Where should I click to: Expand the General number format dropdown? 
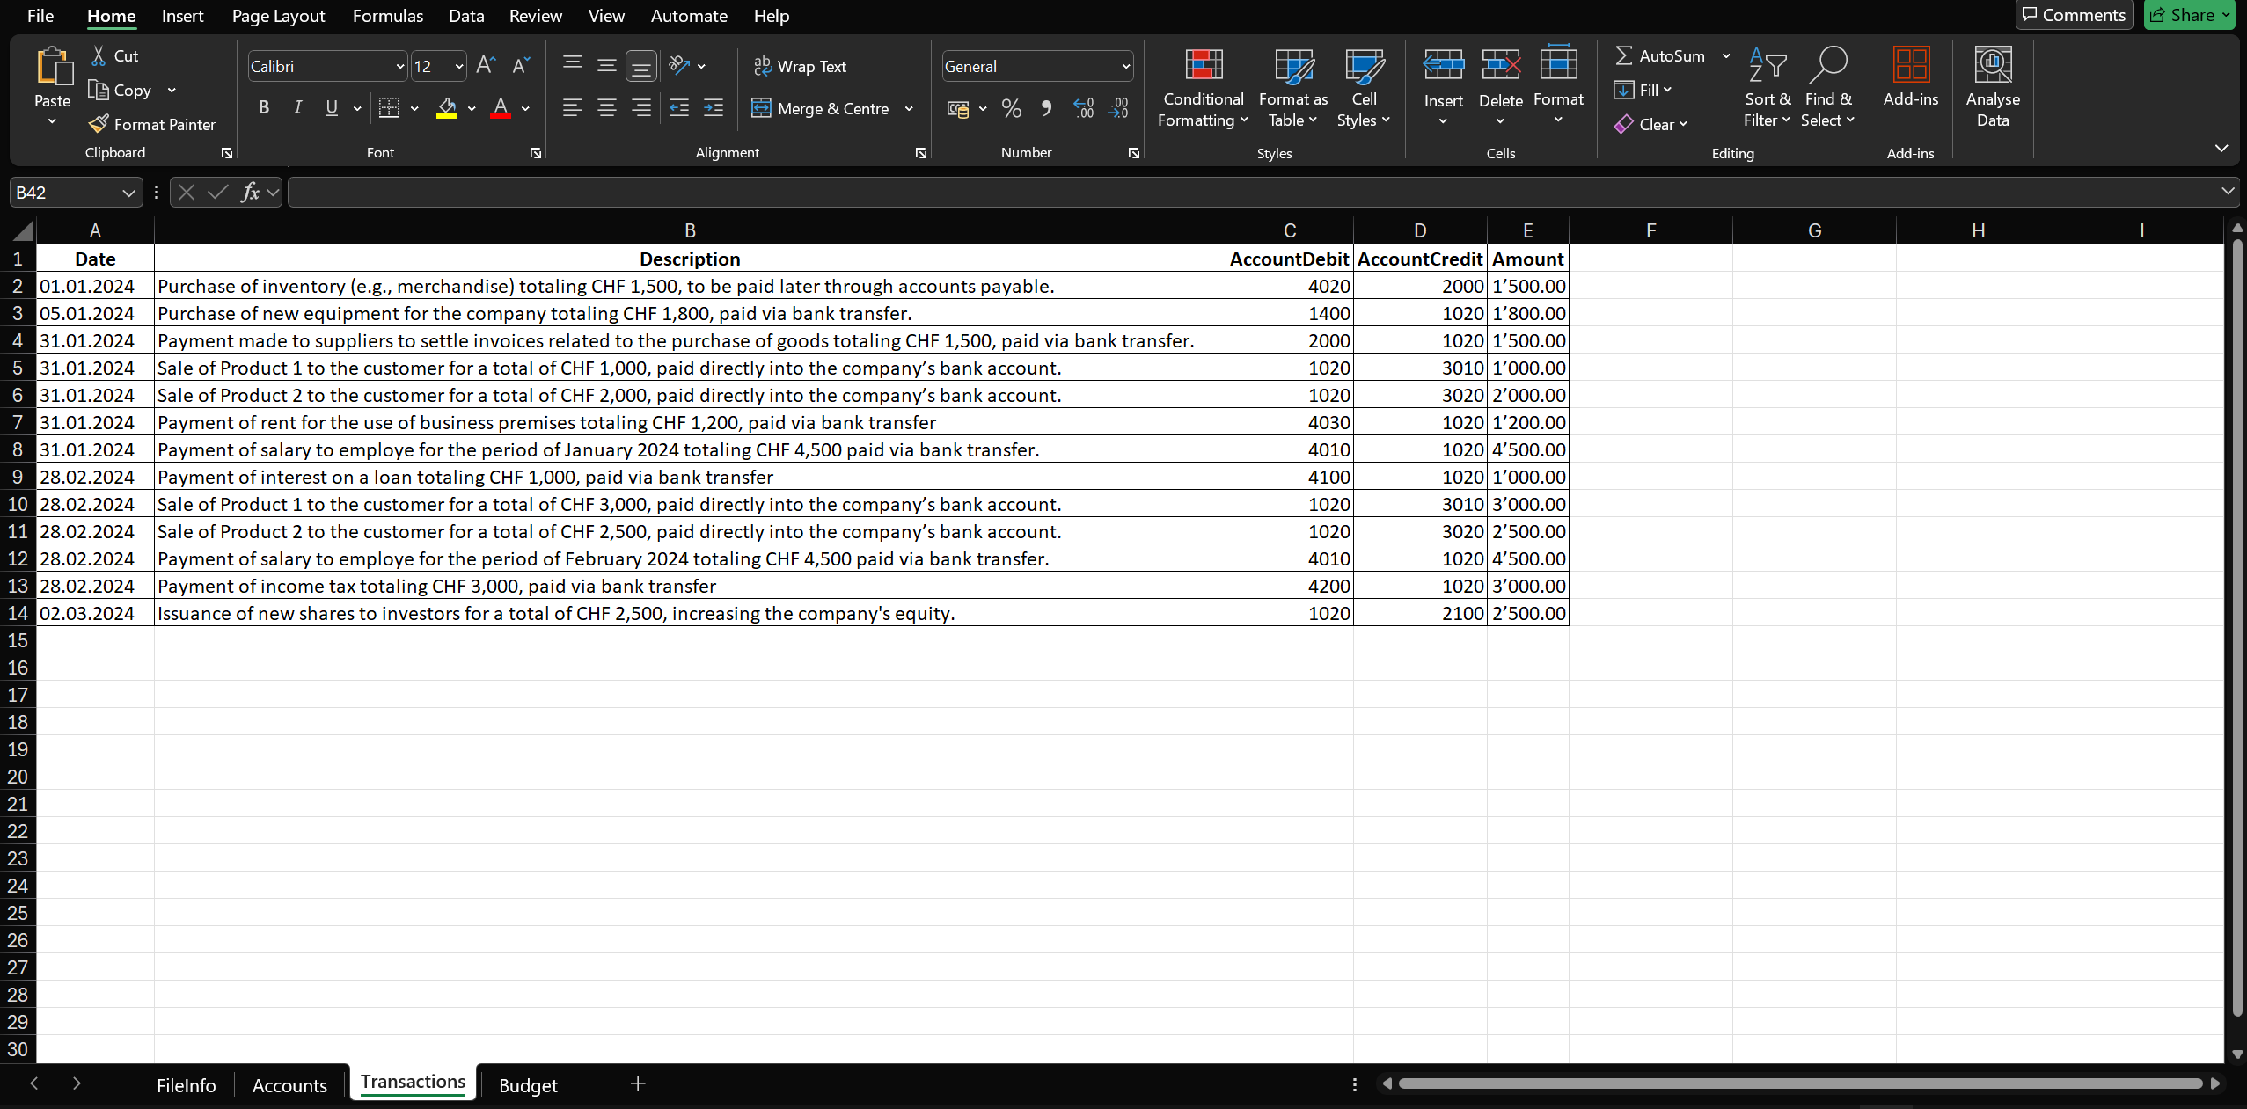pos(1125,67)
